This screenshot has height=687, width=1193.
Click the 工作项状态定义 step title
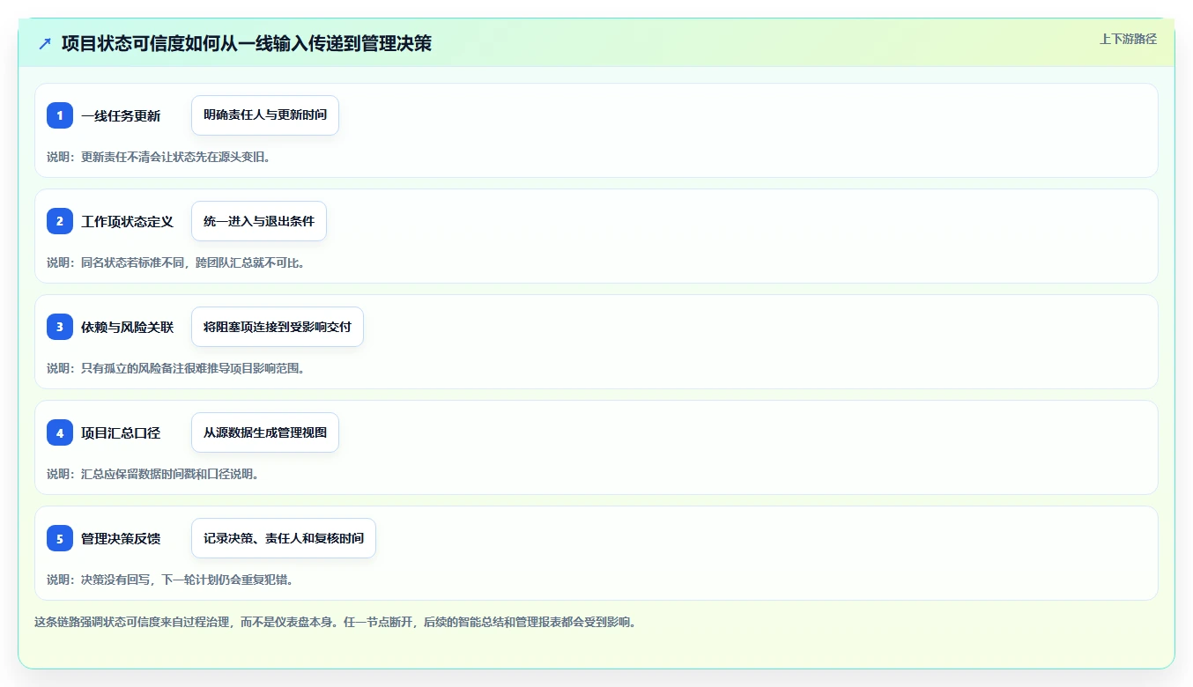127,222
